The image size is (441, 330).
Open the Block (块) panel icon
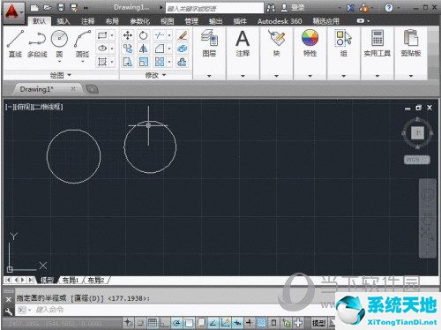click(276, 38)
